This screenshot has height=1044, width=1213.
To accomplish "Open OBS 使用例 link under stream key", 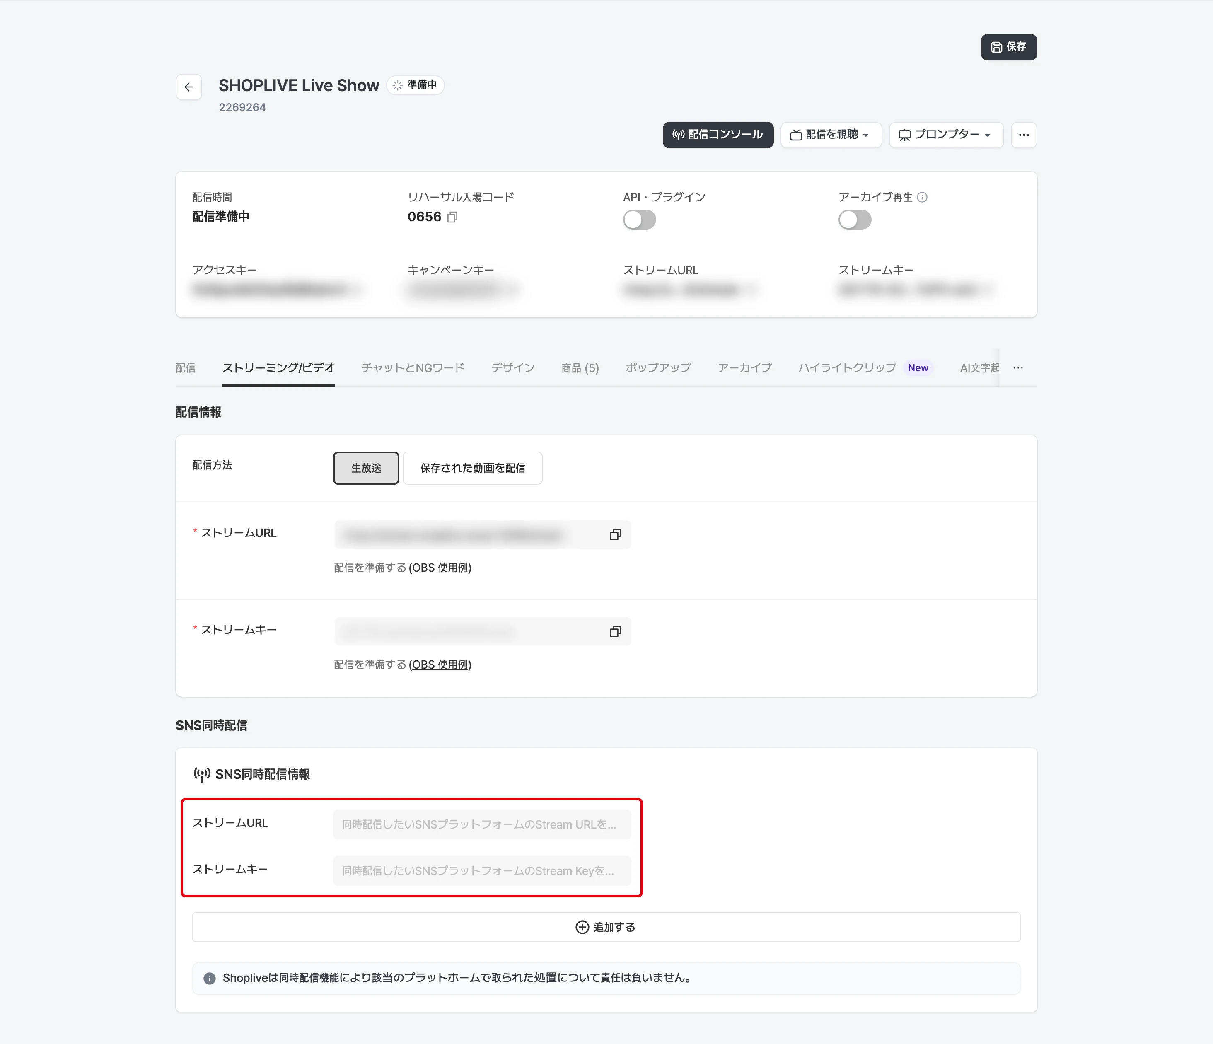I will tap(440, 665).
